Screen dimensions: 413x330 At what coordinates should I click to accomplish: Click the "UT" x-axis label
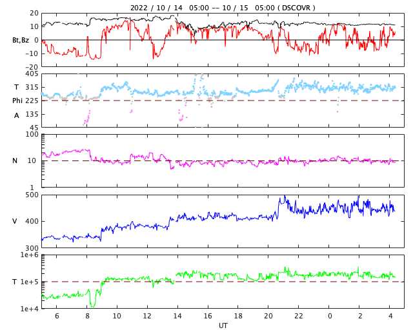click(223, 325)
